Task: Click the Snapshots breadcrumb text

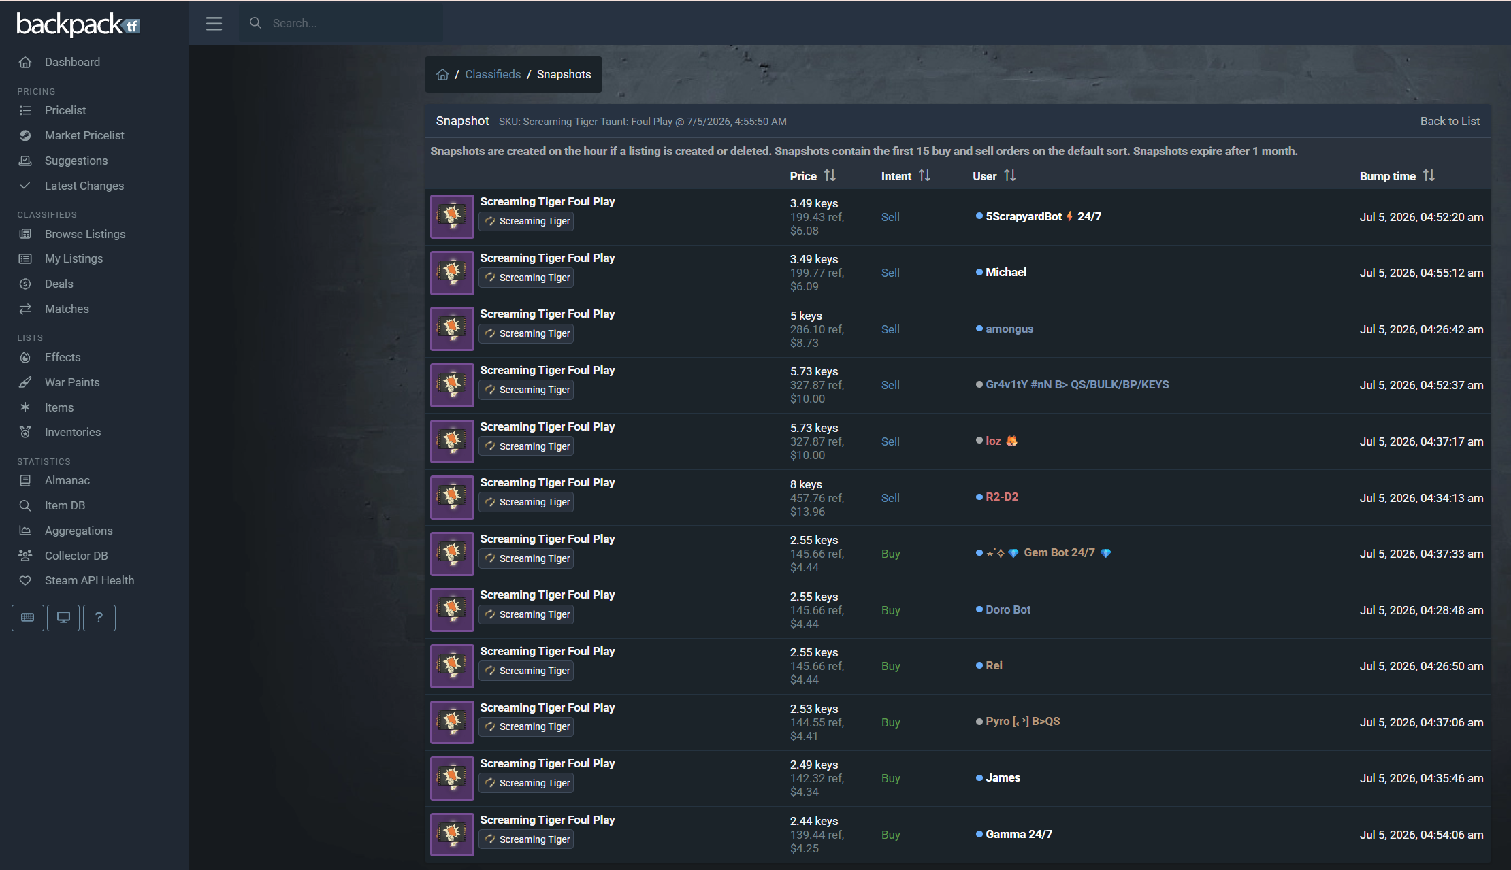Action: [564, 75]
